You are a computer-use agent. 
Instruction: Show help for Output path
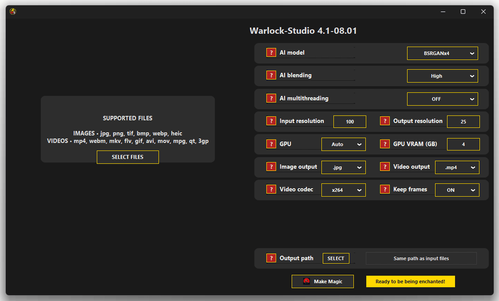point(271,258)
